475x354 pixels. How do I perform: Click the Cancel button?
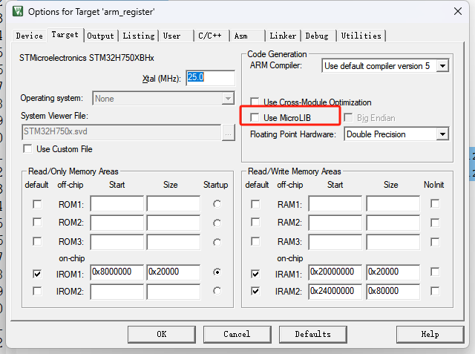(x=237, y=334)
